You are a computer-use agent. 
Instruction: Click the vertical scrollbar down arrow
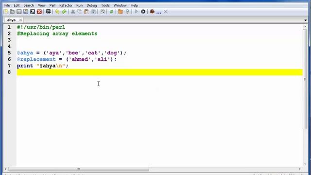pyautogui.click(x=305, y=164)
